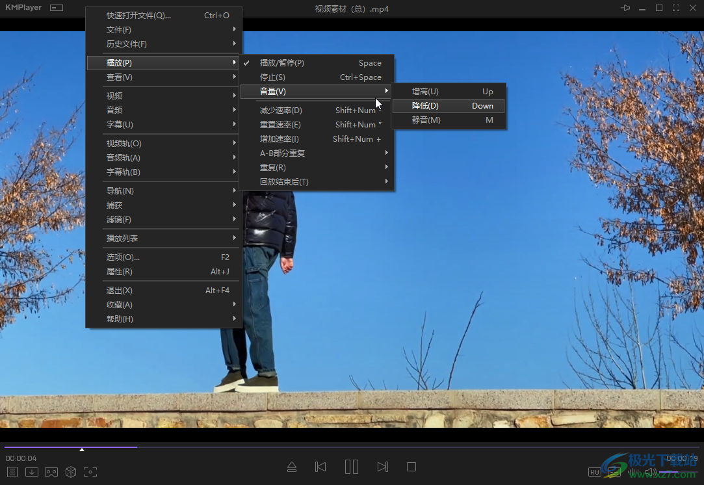
Task: Skip to previous track
Action: point(320,467)
